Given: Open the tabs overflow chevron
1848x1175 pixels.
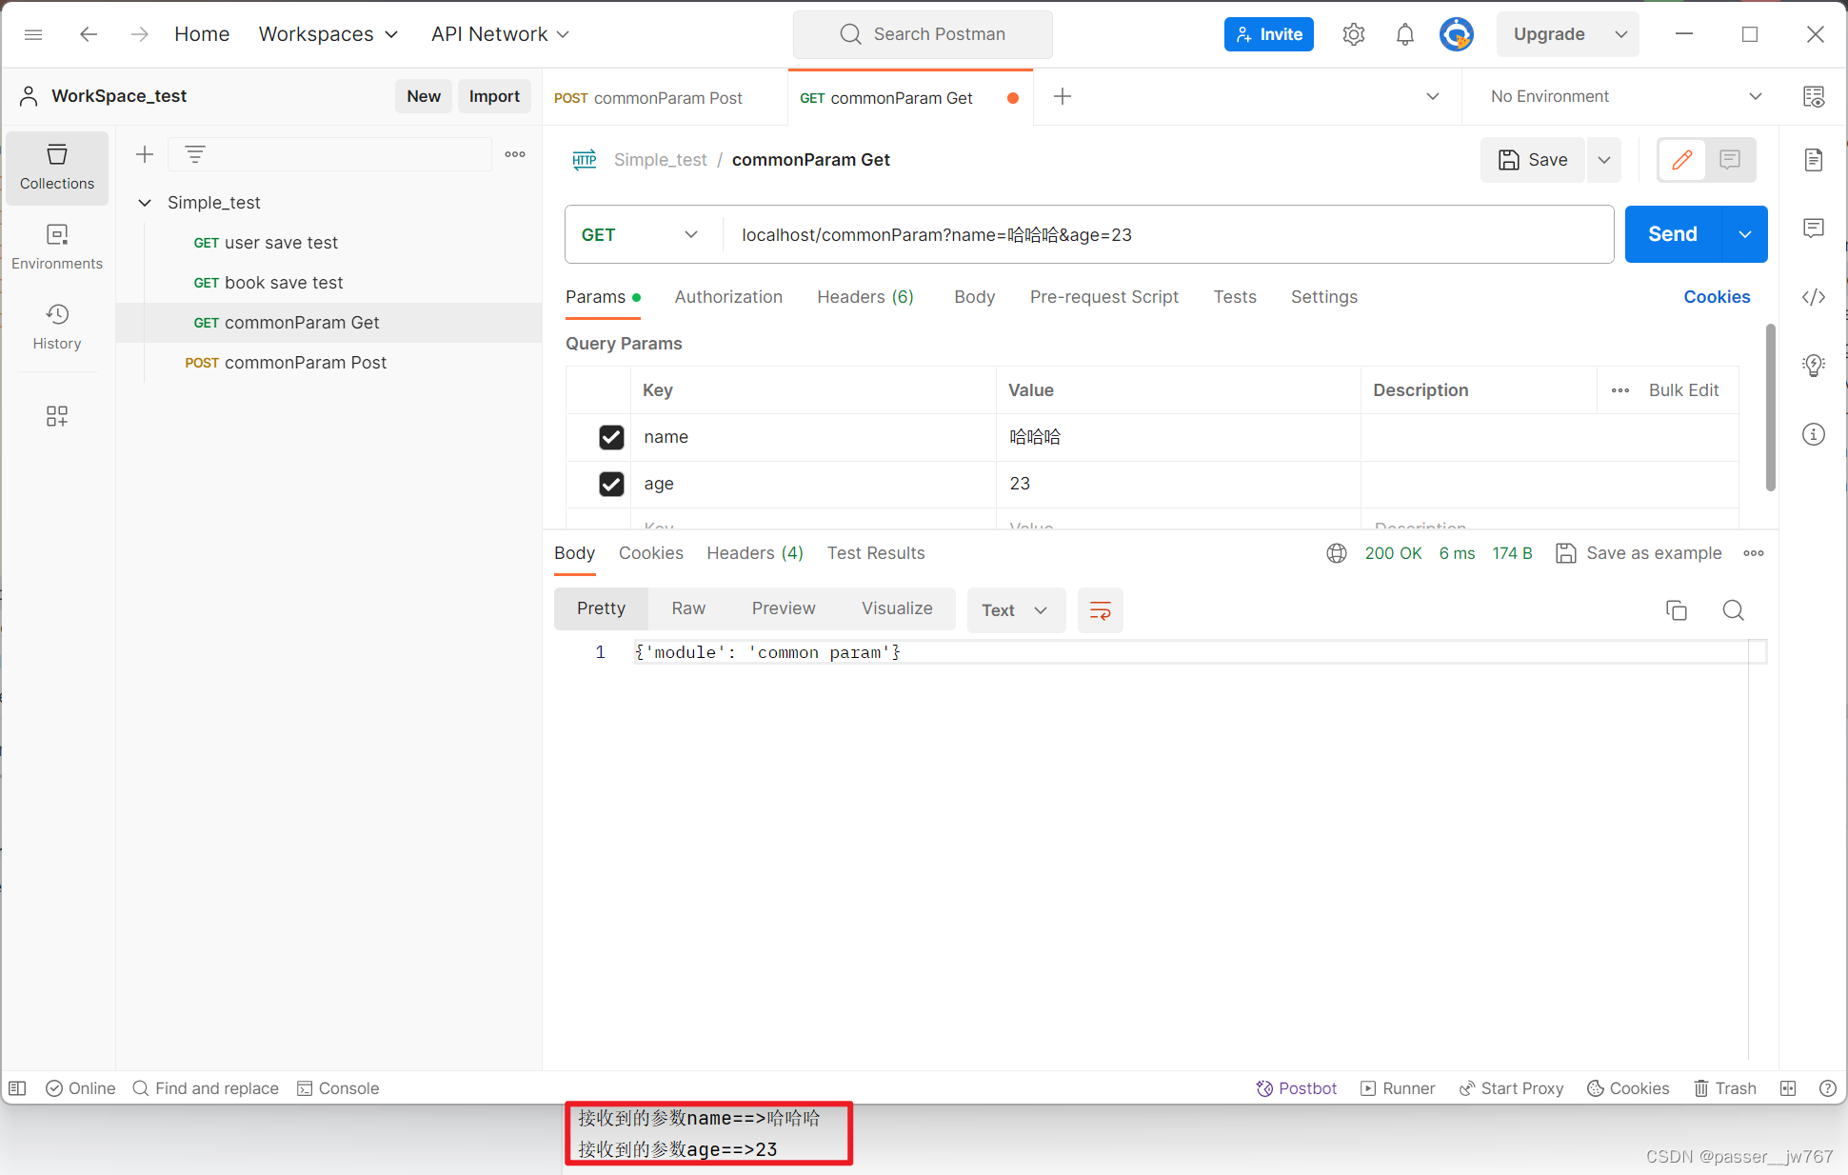Looking at the screenshot, I should [1433, 96].
